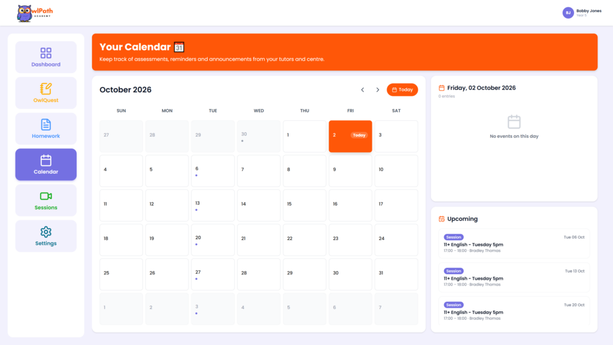The height and width of the screenshot is (345, 613).
Task: Select Tuesday October 6 with event dot
Action: 213,171
